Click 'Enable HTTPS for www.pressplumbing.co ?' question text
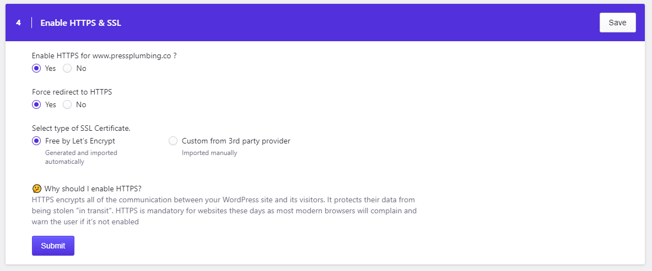This screenshot has width=652, height=271. pyautogui.click(x=104, y=56)
